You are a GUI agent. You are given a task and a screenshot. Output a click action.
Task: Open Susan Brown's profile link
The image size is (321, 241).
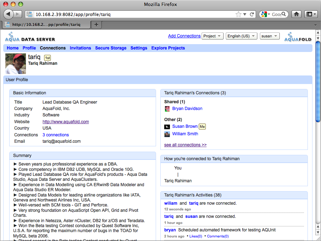(x=185, y=126)
